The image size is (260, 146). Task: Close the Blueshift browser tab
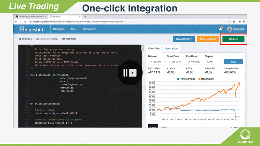coord(80,17)
